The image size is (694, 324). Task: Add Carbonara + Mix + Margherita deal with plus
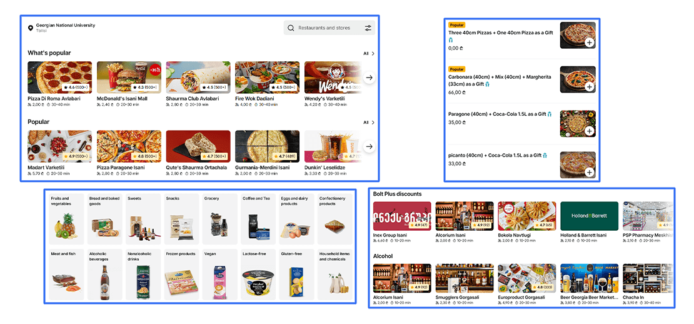589,87
